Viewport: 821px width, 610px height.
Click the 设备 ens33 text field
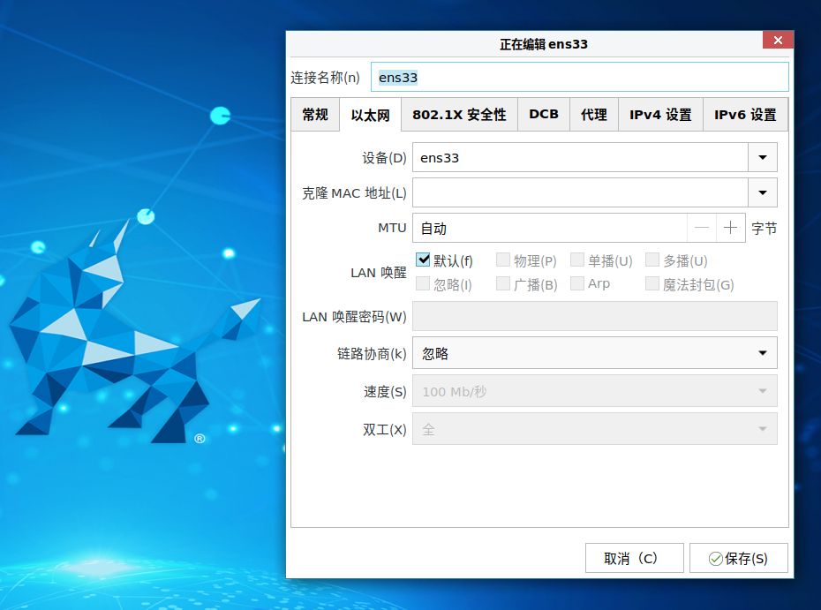[x=579, y=158]
